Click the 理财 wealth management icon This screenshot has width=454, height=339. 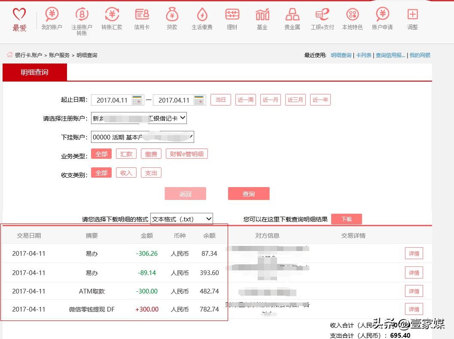point(232,19)
